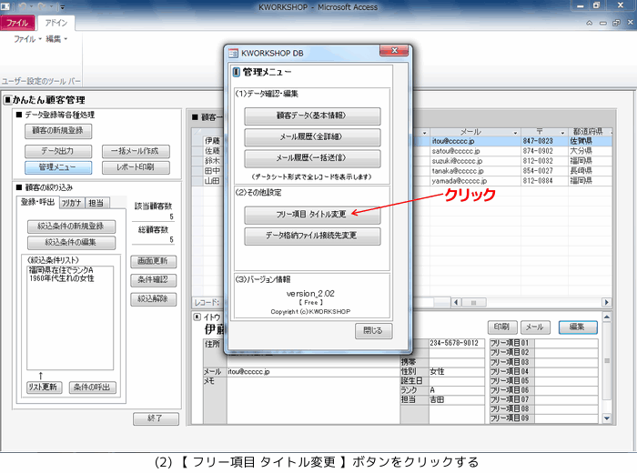Open dropdown arrow left of メール column
Viewport: 637px width, 473px height.
tap(425, 133)
